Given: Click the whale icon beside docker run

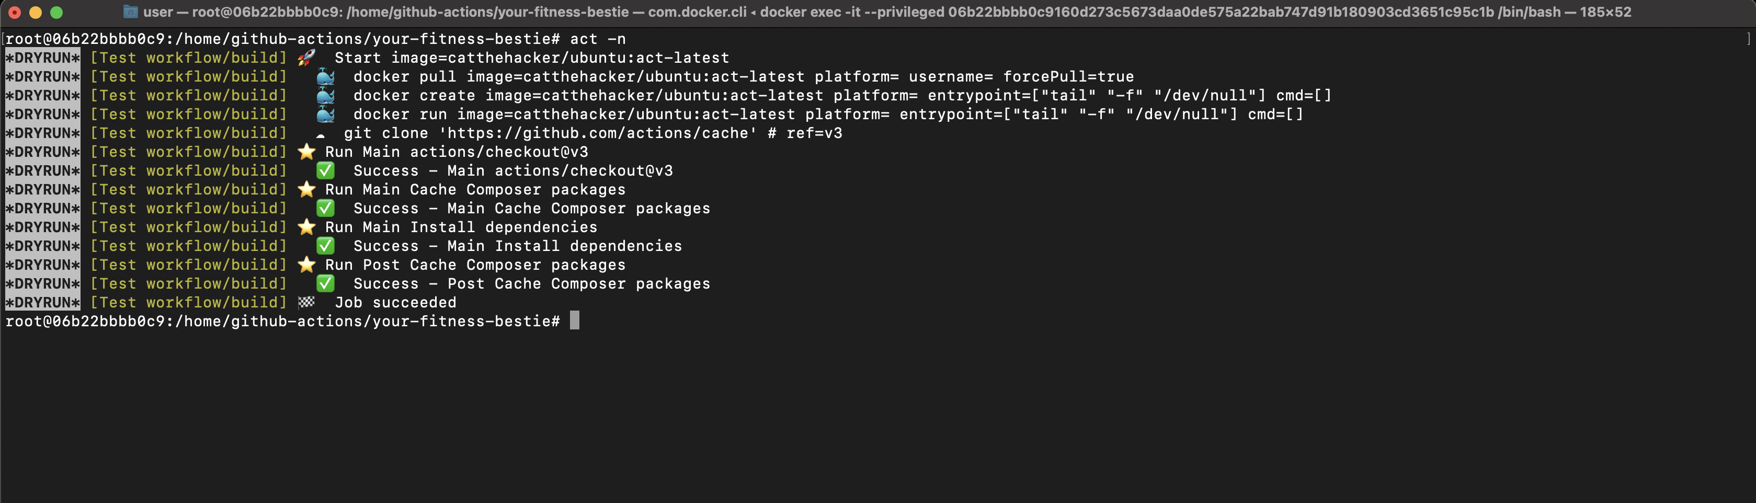Looking at the screenshot, I should pos(325,114).
